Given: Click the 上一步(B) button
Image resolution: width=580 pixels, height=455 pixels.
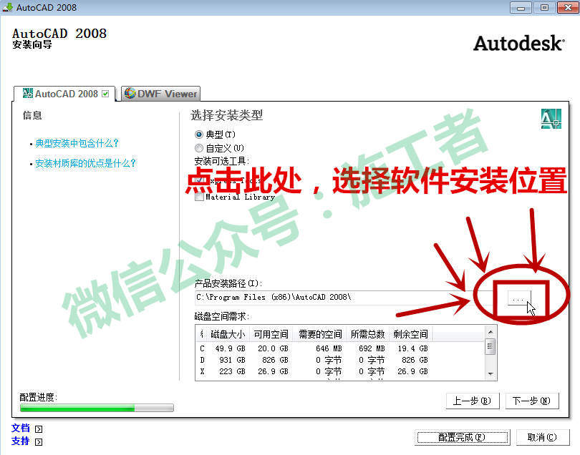Looking at the screenshot, I should coord(473,401).
